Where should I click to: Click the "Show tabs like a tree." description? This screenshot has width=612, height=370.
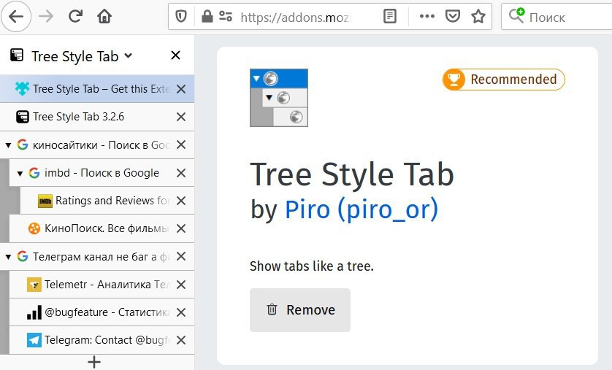[311, 266]
